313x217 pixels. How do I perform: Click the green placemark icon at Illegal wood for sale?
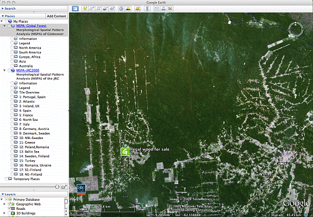[x=125, y=152]
